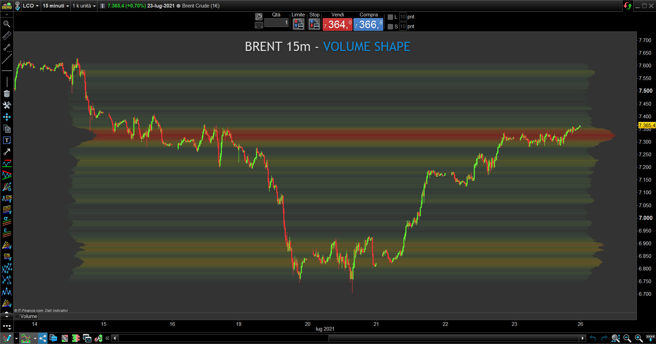Click the reset zoom magnifier icon
Image resolution: width=656 pixels, height=344 pixels.
(616, 339)
